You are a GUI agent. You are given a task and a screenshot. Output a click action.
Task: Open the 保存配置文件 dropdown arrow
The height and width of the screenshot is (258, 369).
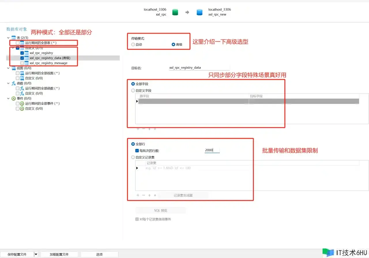point(36,254)
